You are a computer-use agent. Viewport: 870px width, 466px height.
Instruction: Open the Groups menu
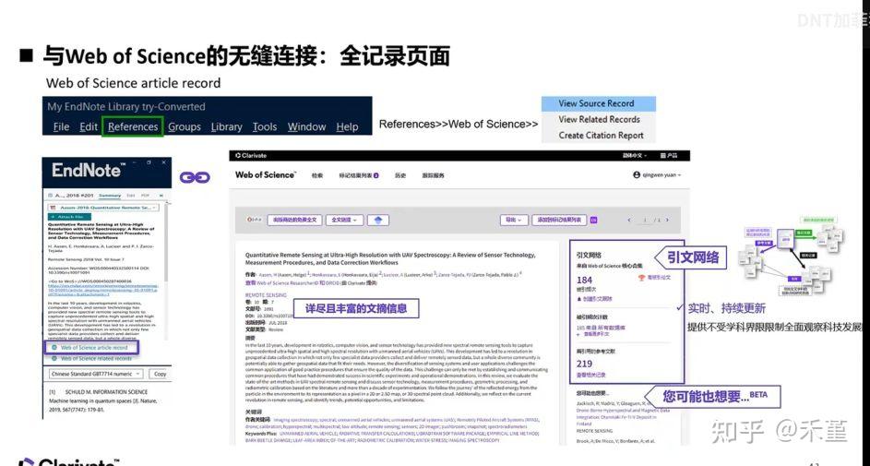click(185, 127)
